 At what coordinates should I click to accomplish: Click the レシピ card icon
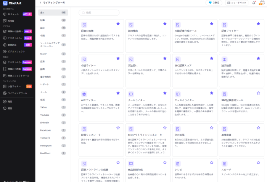178,164
